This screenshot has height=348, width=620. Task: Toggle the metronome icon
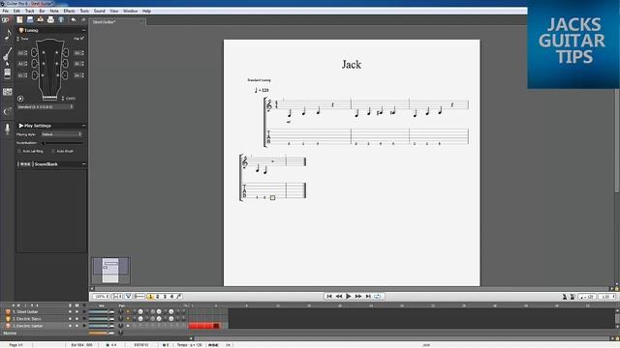pyautogui.click(x=565, y=297)
